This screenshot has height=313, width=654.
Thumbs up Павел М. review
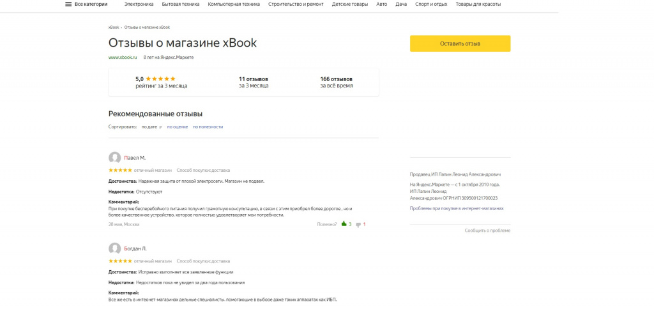(x=344, y=224)
